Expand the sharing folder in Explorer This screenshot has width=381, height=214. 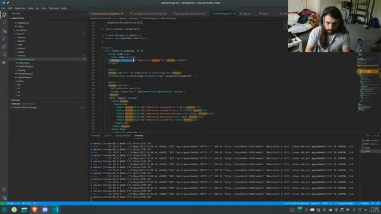[x=21, y=70]
